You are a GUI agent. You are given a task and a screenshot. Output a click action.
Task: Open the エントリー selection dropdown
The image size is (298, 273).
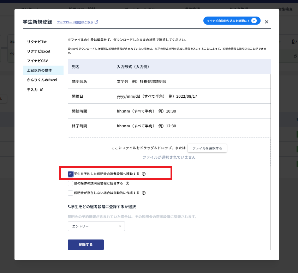click(x=96, y=226)
